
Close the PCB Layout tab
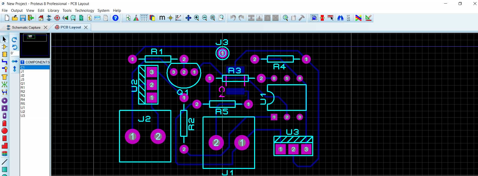coord(86,27)
